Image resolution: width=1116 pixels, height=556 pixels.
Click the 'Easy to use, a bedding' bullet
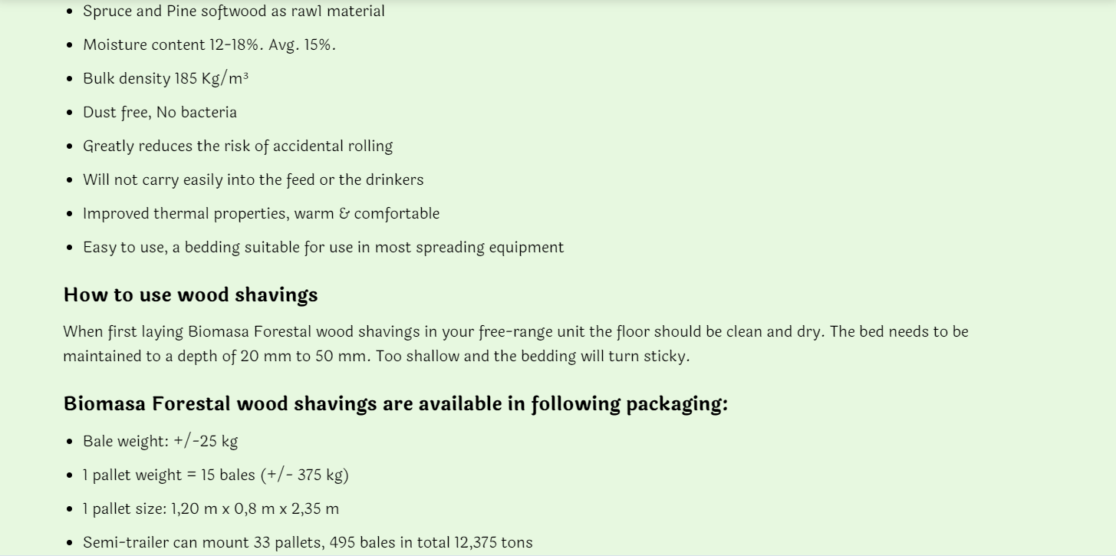pyautogui.click(x=323, y=248)
